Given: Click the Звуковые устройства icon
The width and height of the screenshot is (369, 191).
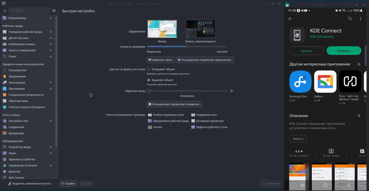Looking at the screenshot, I should (x=5, y=159).
